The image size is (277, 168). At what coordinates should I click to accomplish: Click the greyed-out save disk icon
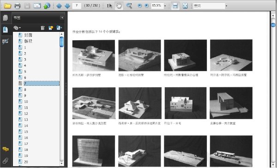(x=27, y=6)
